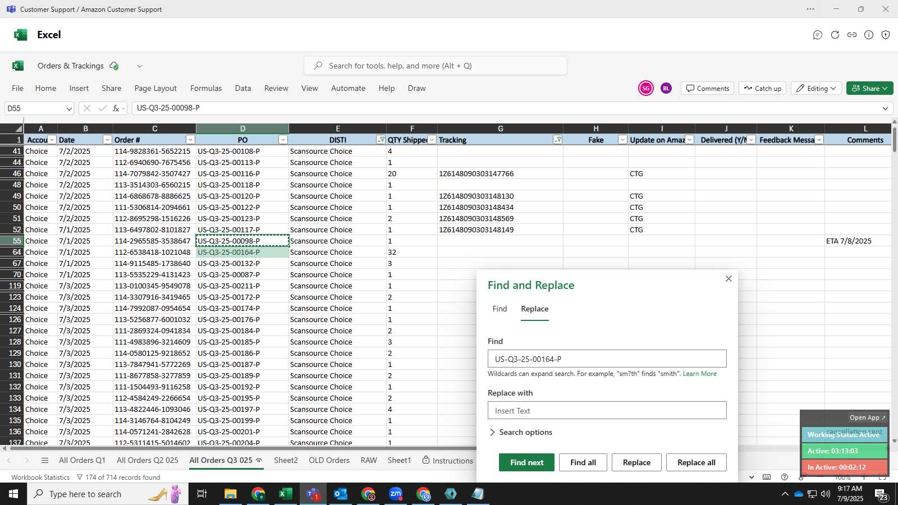Expand the Name Box dropdown arrow

point(69,108)
